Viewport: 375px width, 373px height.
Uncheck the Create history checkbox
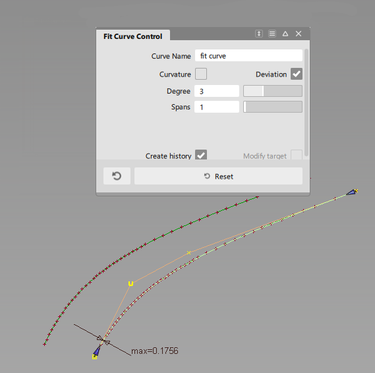coord(201,155)
